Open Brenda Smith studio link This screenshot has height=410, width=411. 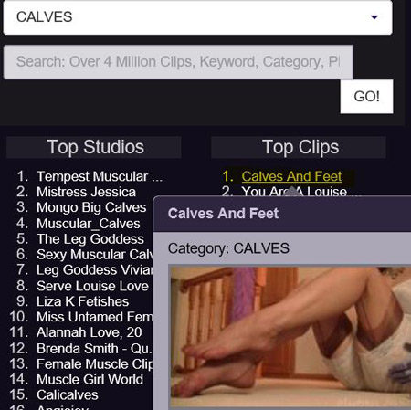coord(94,349)
